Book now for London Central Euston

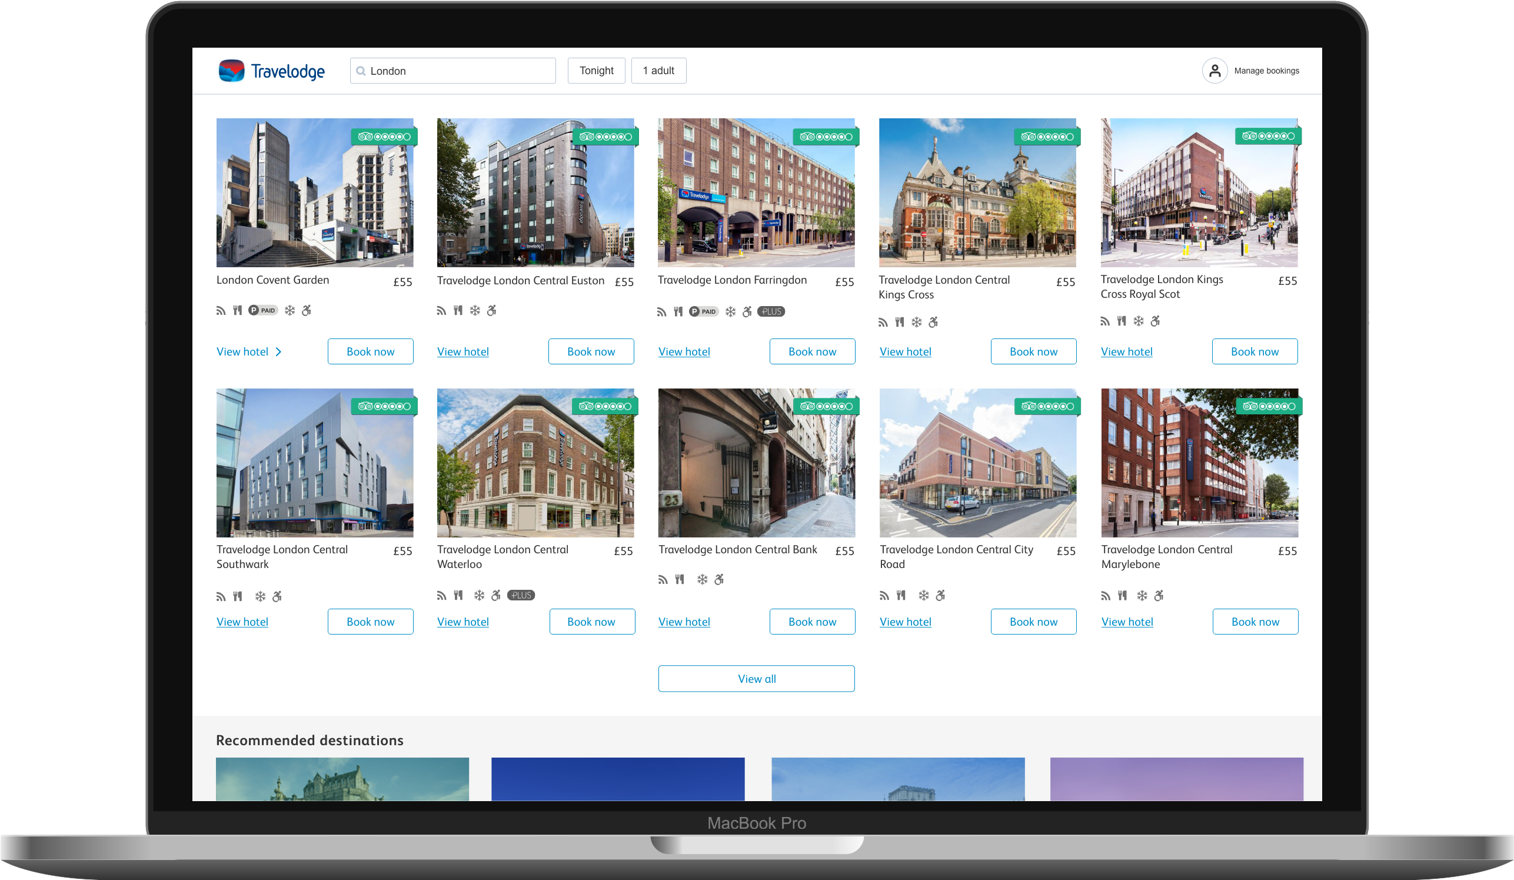591,351
